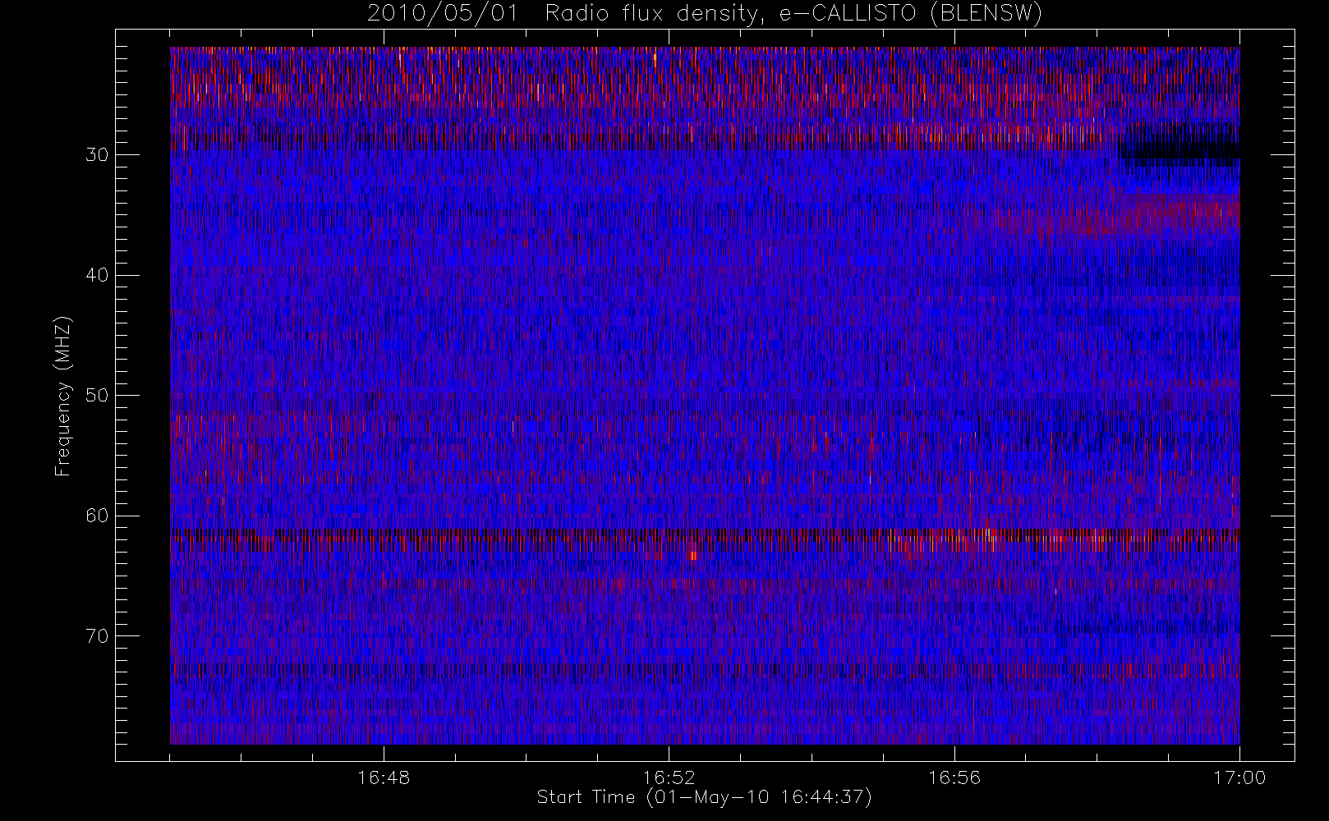Click the 16:48 time tick label
This screenshot has height=821, width=1329.
click(x=384, y=777)
